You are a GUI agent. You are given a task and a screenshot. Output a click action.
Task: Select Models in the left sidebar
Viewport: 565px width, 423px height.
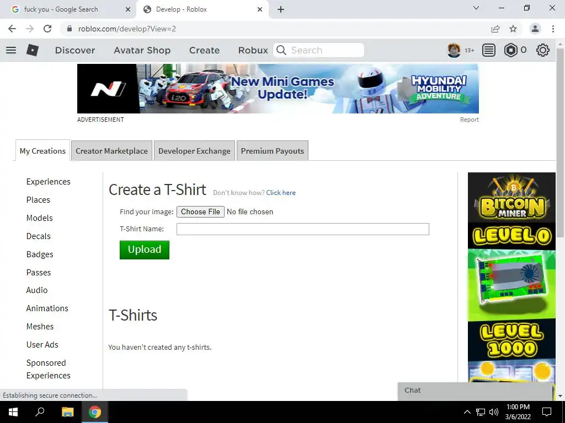(40, 218)
